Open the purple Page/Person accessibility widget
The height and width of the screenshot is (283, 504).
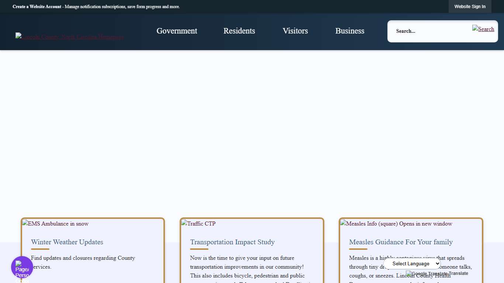tap(22, 267)
